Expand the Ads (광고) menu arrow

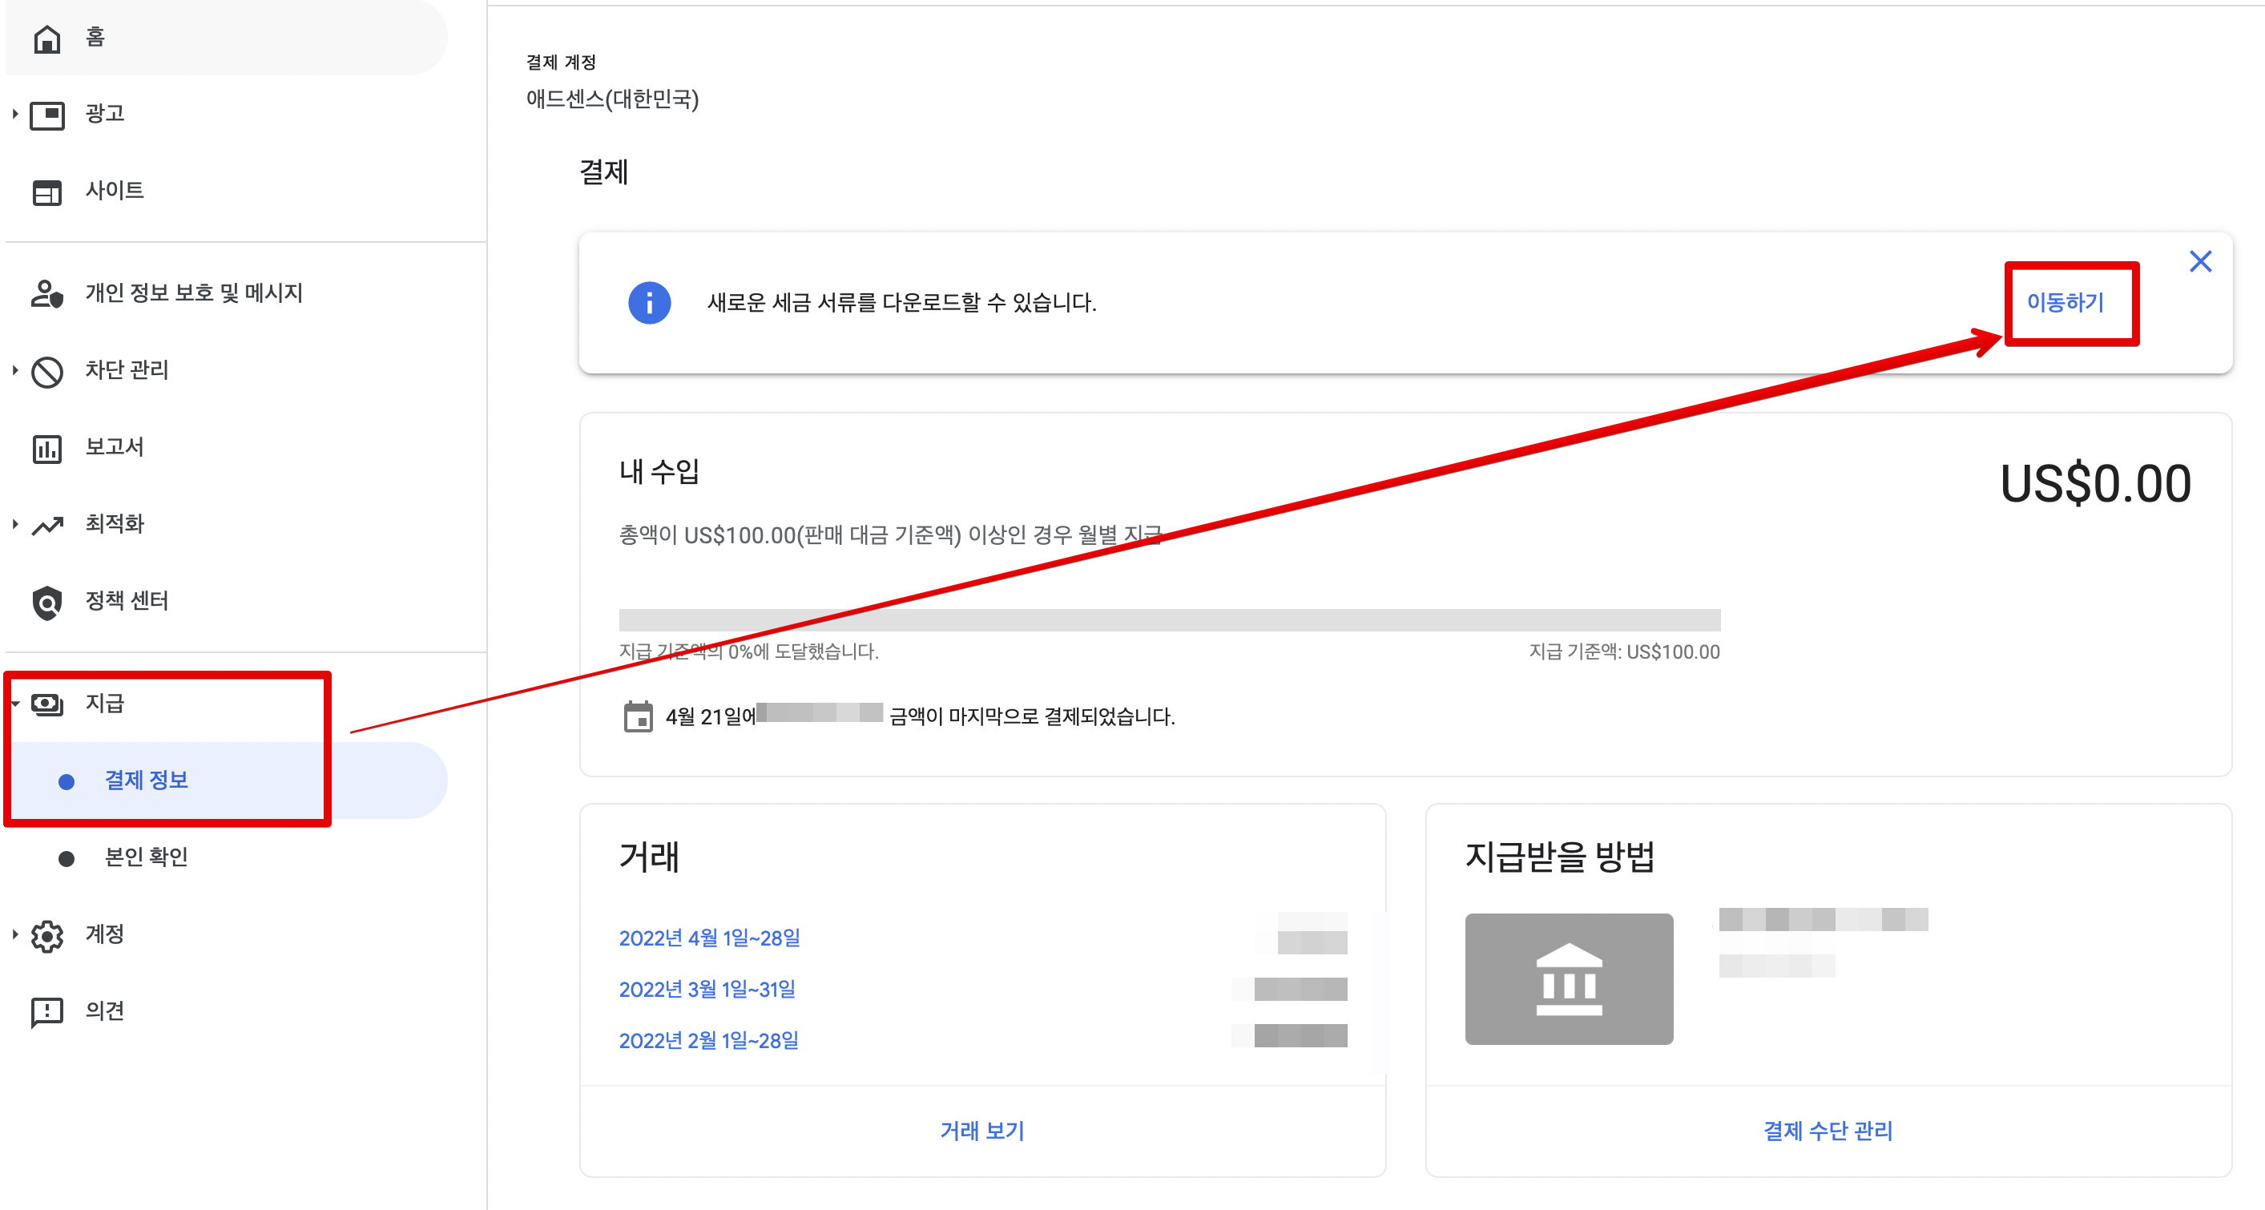pyautogui.click(x=15, y=115)
